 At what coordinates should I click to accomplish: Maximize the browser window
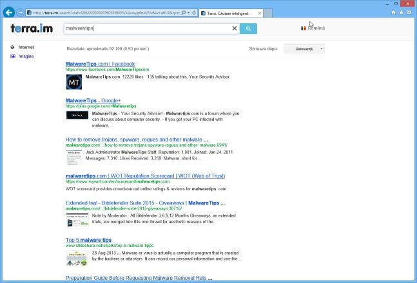[x=396, y=4]
